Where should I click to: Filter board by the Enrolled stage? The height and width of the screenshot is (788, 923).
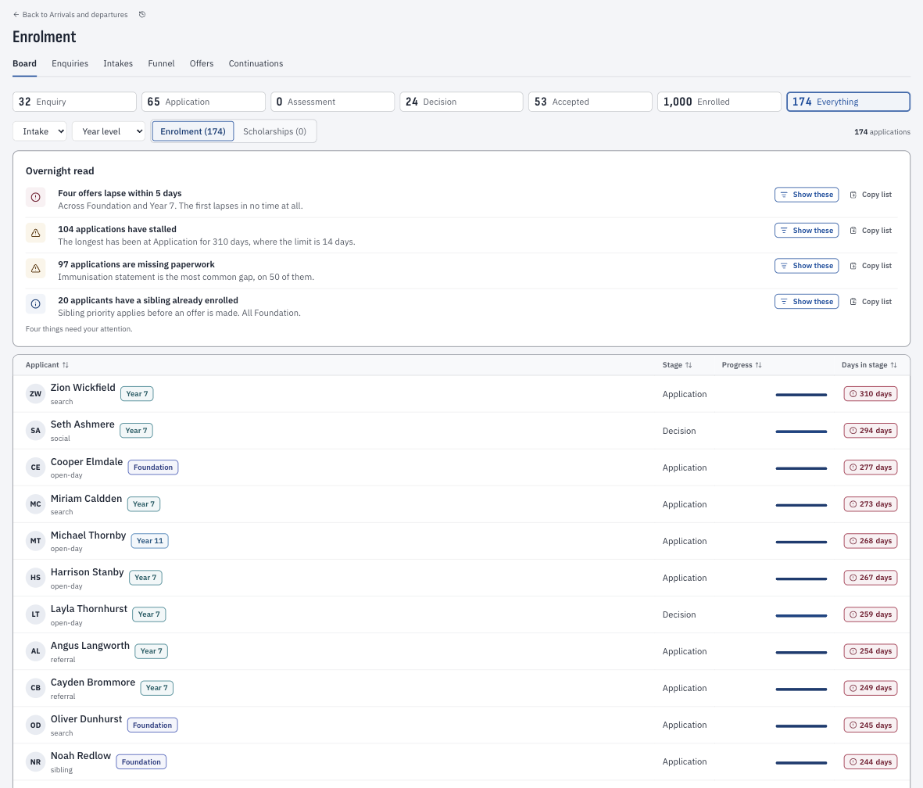(719, 102)
